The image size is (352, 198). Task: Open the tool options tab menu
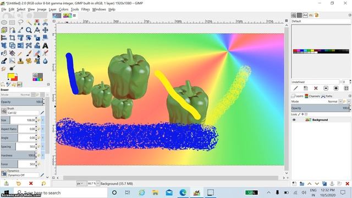[x=48, y=84]
